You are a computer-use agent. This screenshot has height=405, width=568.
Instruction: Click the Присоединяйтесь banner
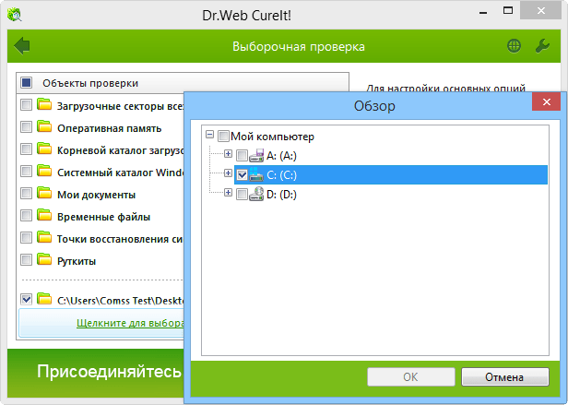coord(96,373)
